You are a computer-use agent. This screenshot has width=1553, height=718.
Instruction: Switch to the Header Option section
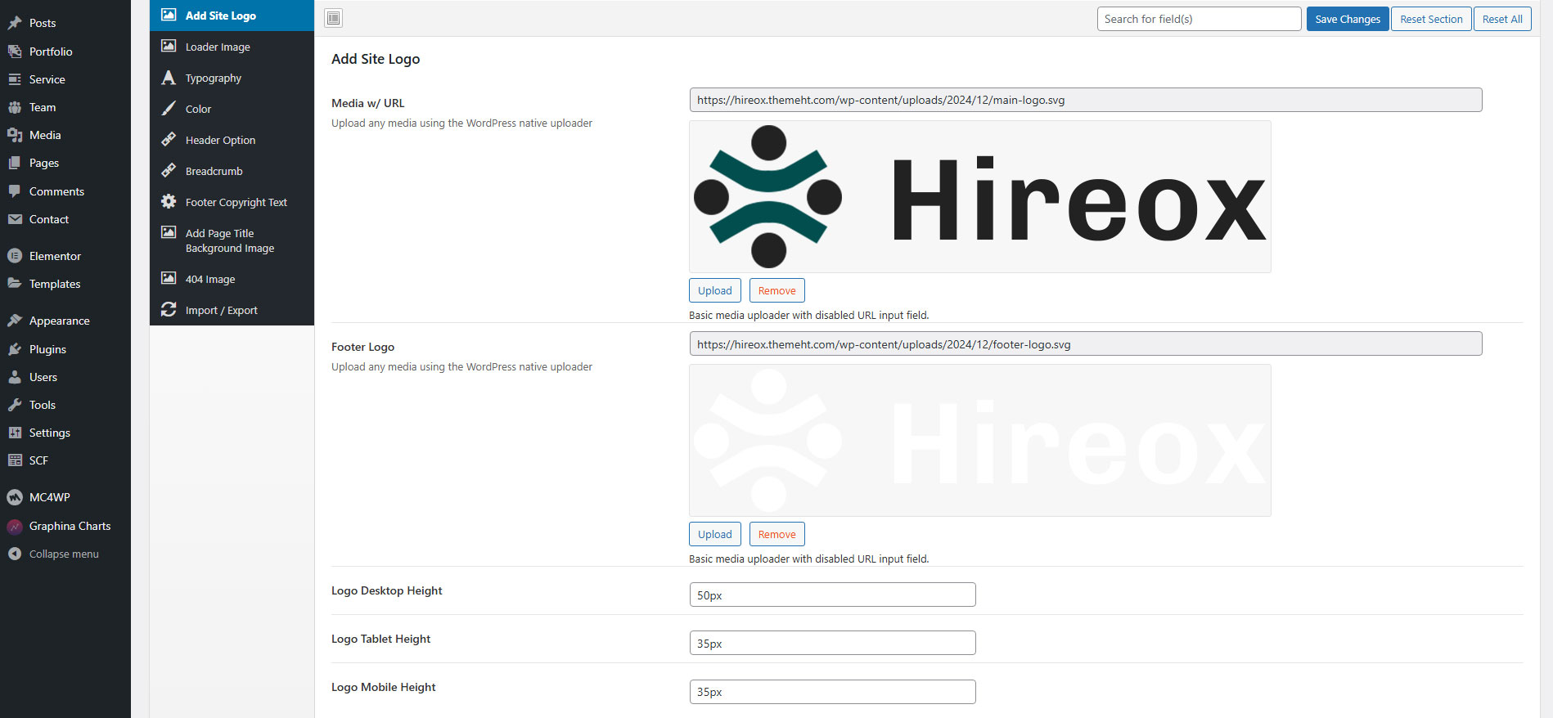tap(232, 140)
